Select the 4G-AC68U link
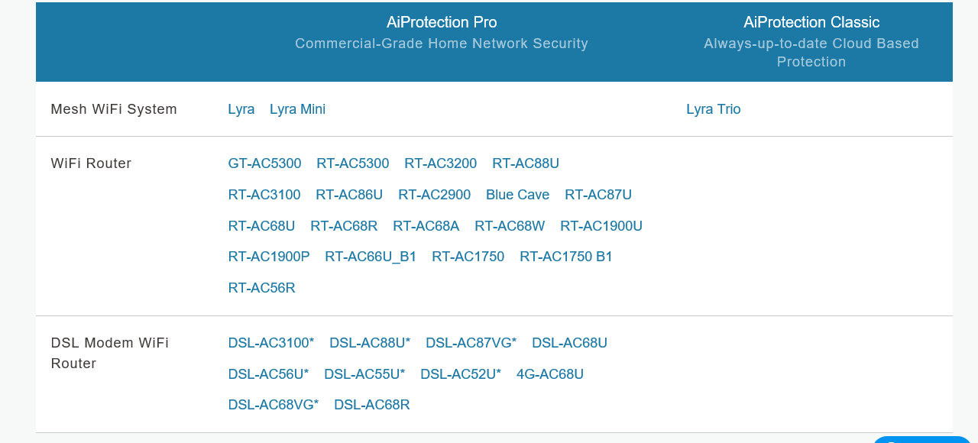This screenshot has width=978, height=443. click(x=550, y=374)
